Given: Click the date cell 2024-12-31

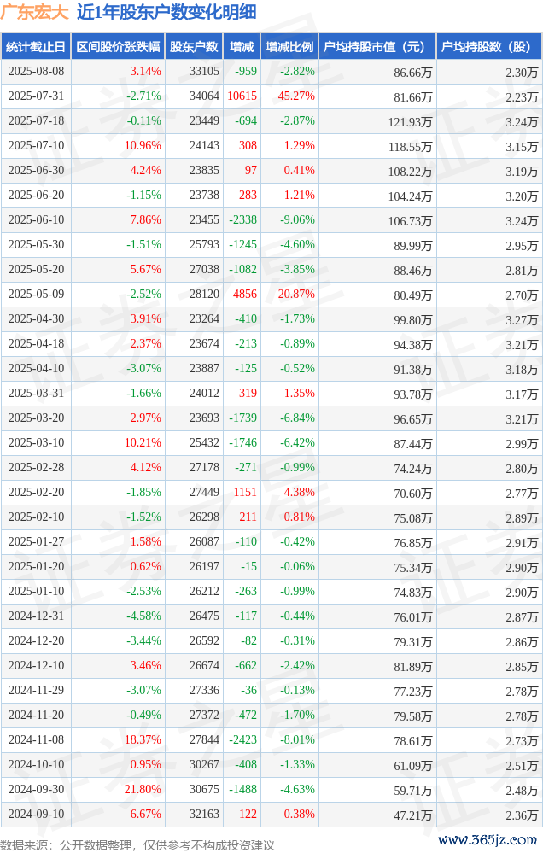Looking at the screenshot, I should coord(36,616).
